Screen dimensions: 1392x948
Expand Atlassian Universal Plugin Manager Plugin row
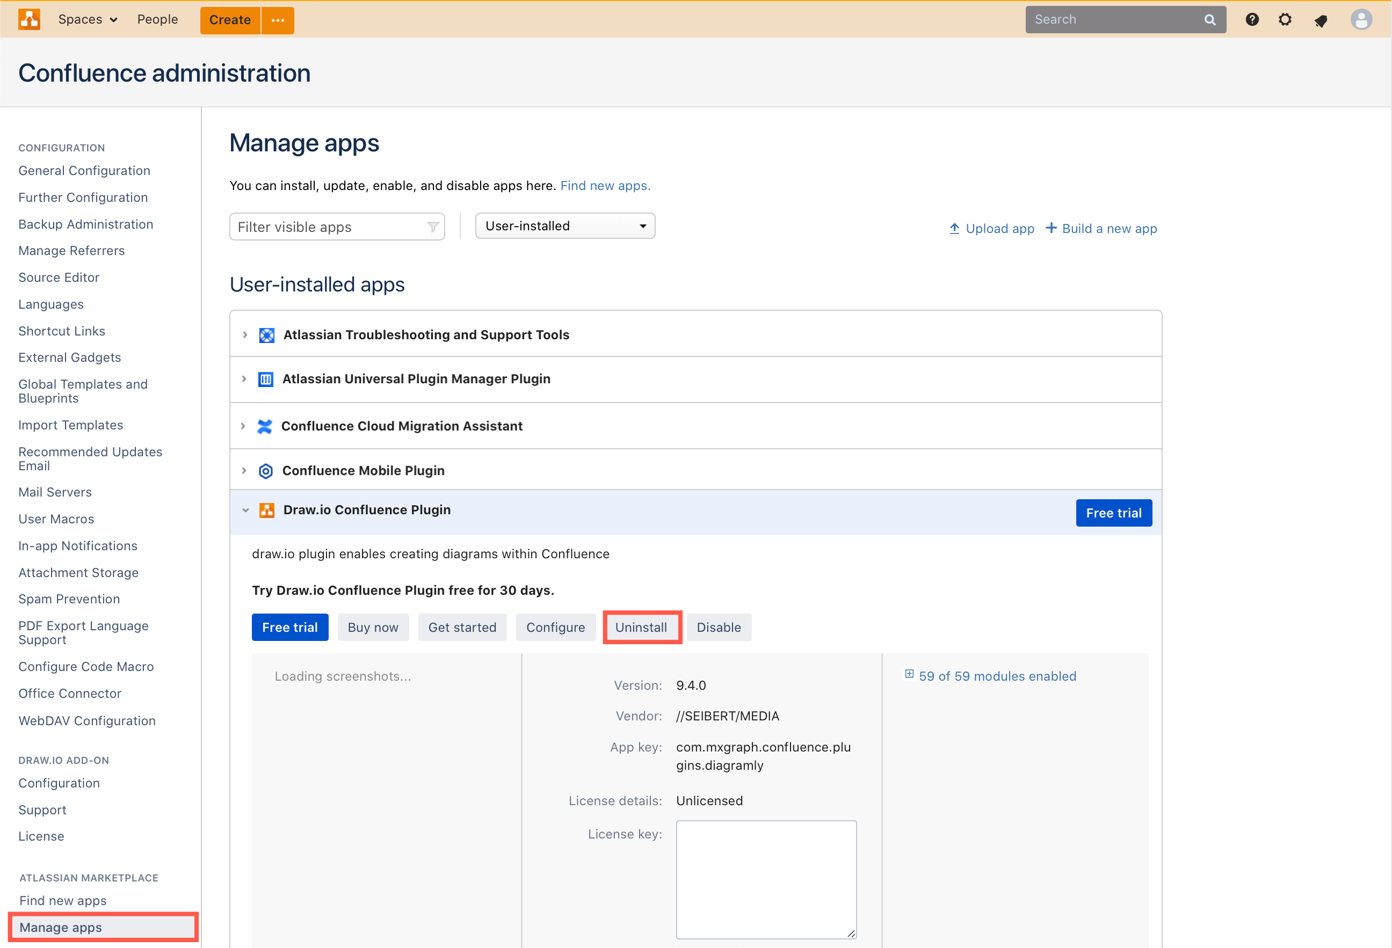click(x=244, y=379)
